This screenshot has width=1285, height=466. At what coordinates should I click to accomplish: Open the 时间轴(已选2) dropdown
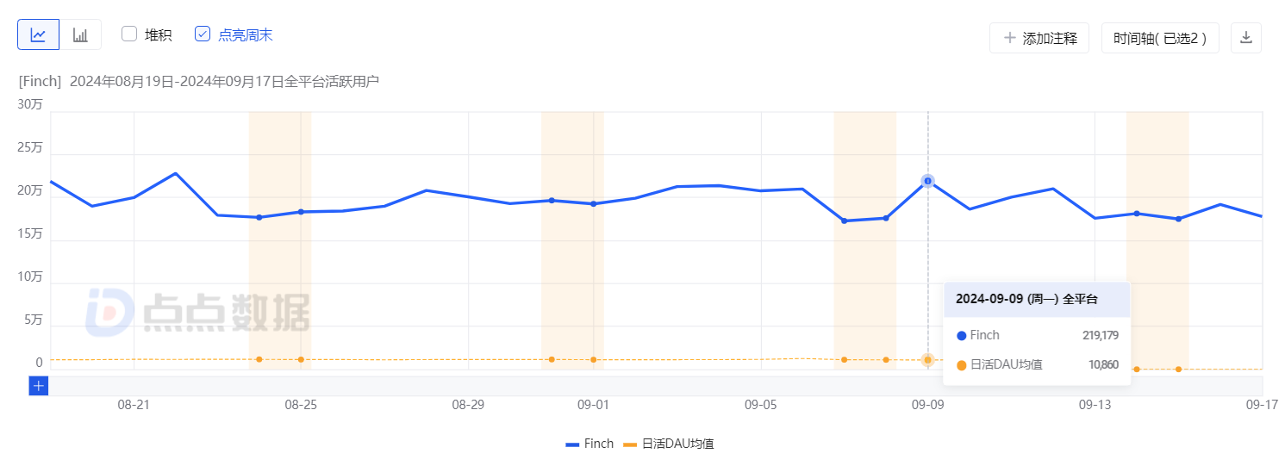[1160, 38]
